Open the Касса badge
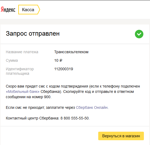The height and width of the screenshot is (145, 150). click(x=29, y=10)
